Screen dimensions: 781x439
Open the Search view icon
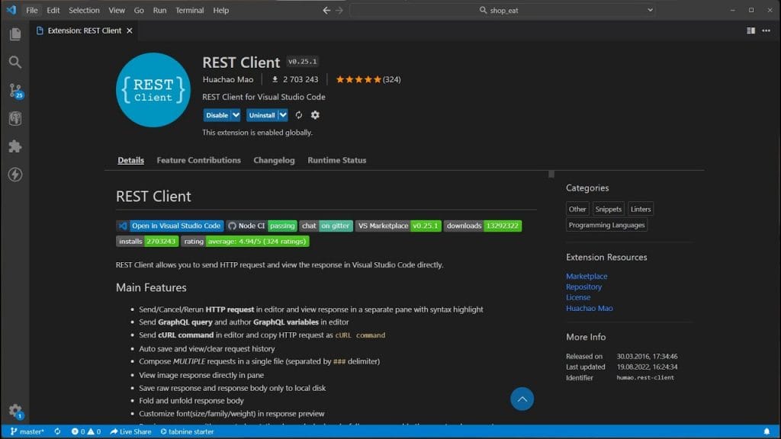tap(15, 62)
